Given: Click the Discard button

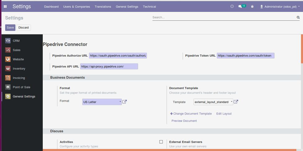Looking at the screenshot, I should 24,28.
